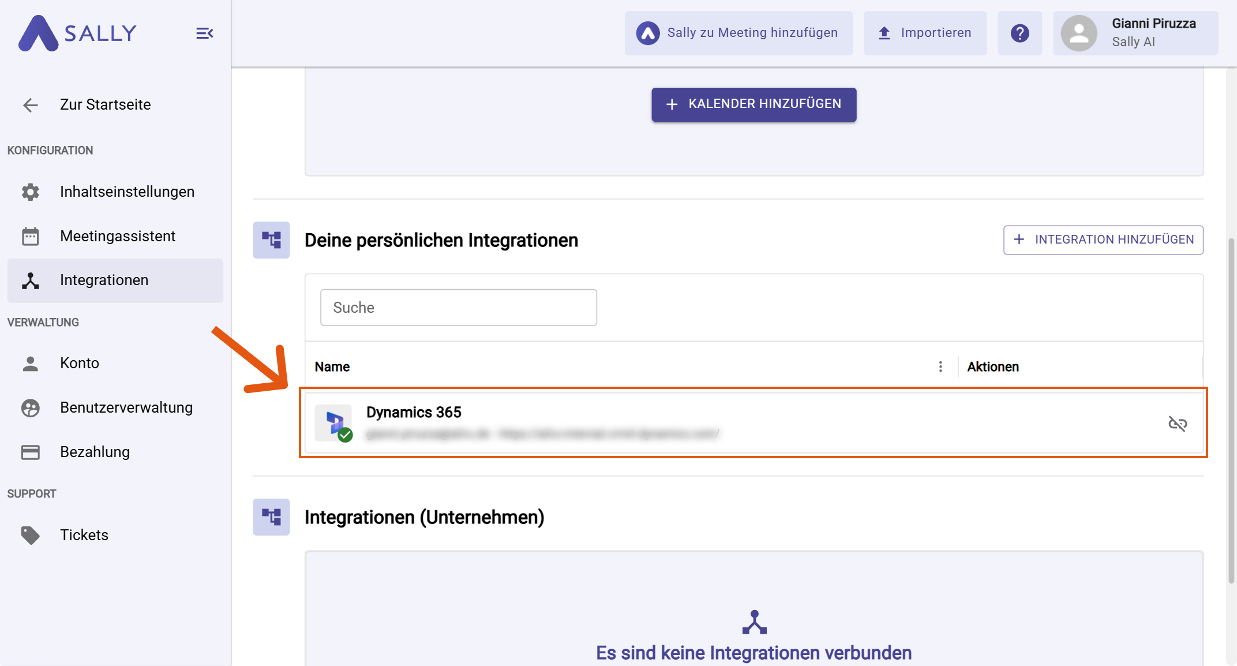The image size is (1237, 666).
Task: Click the page vertical scrollbar
Action: tap(1231, 410)
